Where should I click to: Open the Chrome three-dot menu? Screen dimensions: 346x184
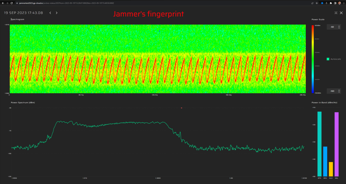coord(343,3)
